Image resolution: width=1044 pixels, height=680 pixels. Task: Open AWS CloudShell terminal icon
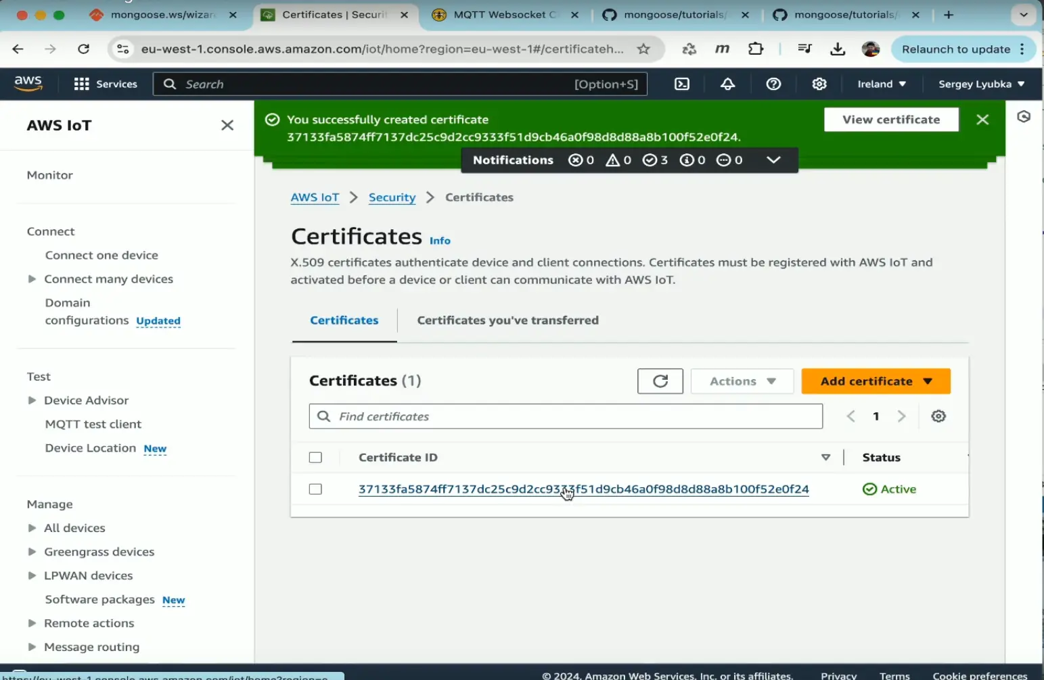click(682, 84)
